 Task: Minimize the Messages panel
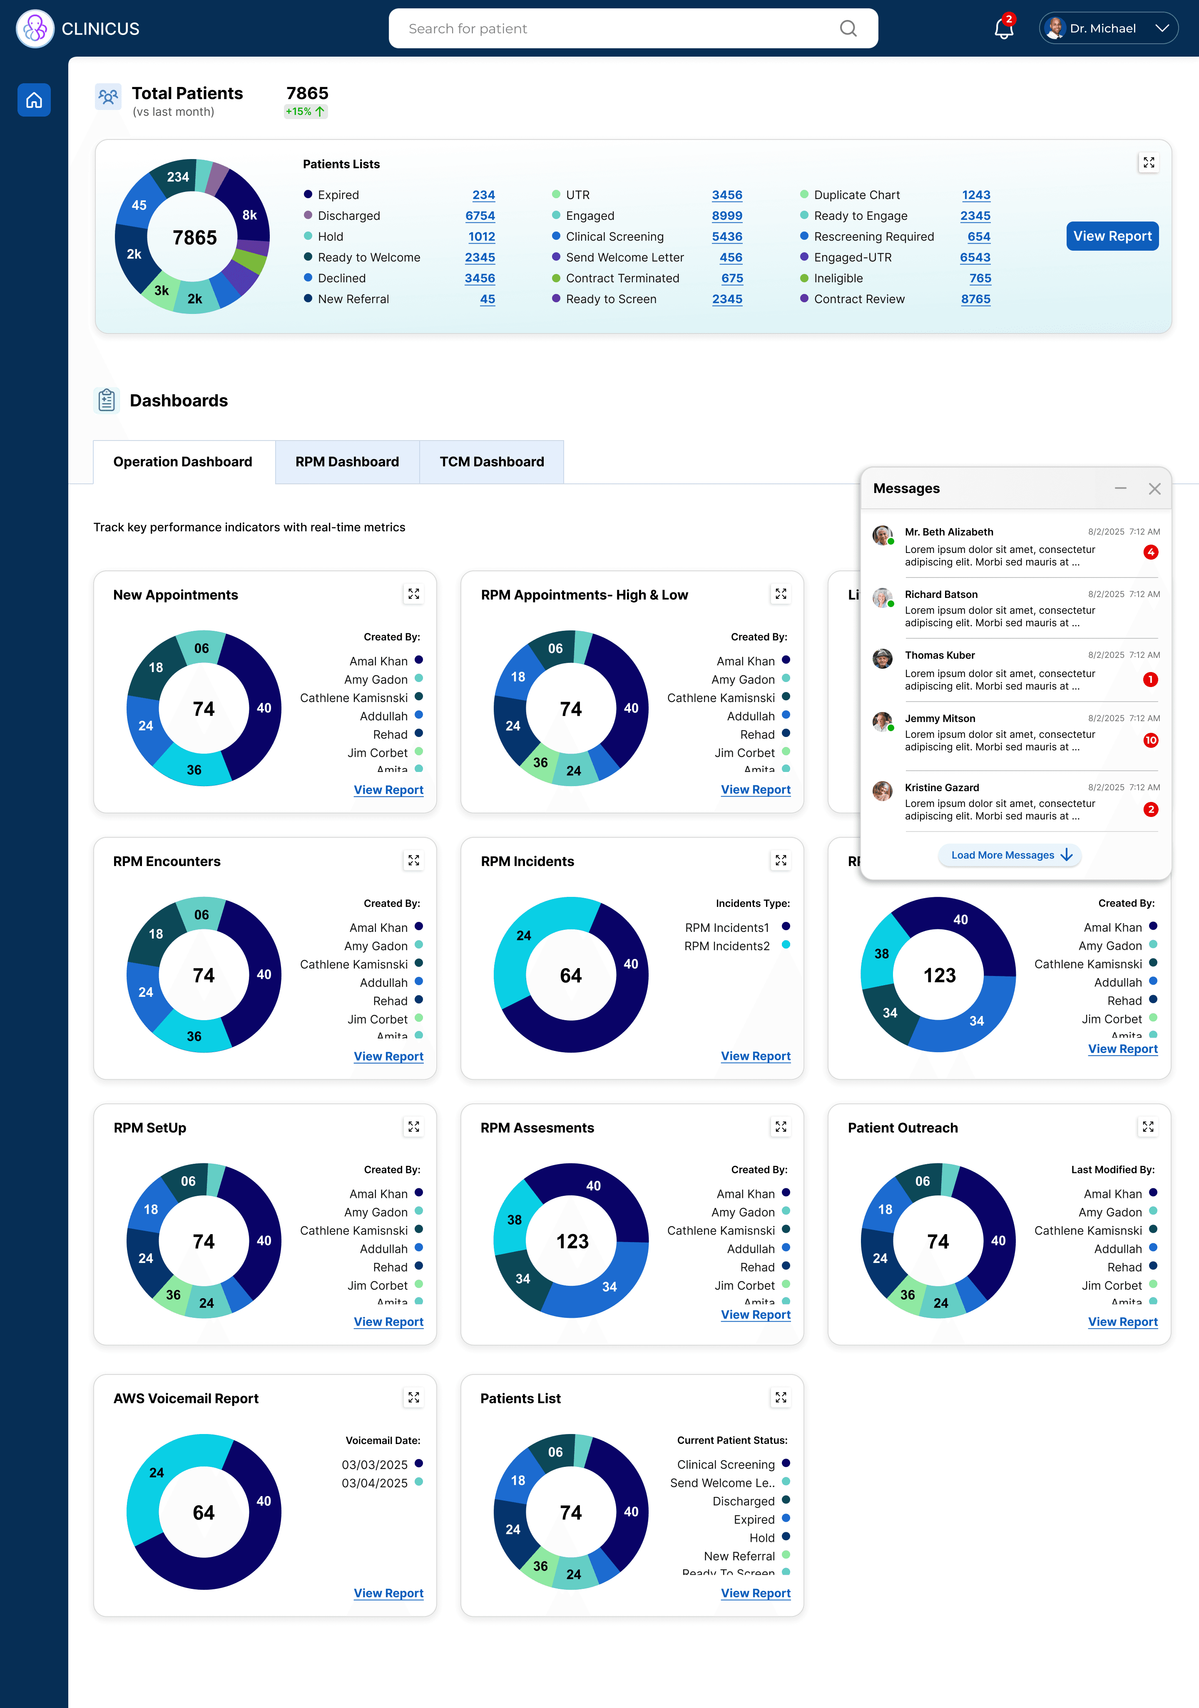click(x=1120, y=489)
